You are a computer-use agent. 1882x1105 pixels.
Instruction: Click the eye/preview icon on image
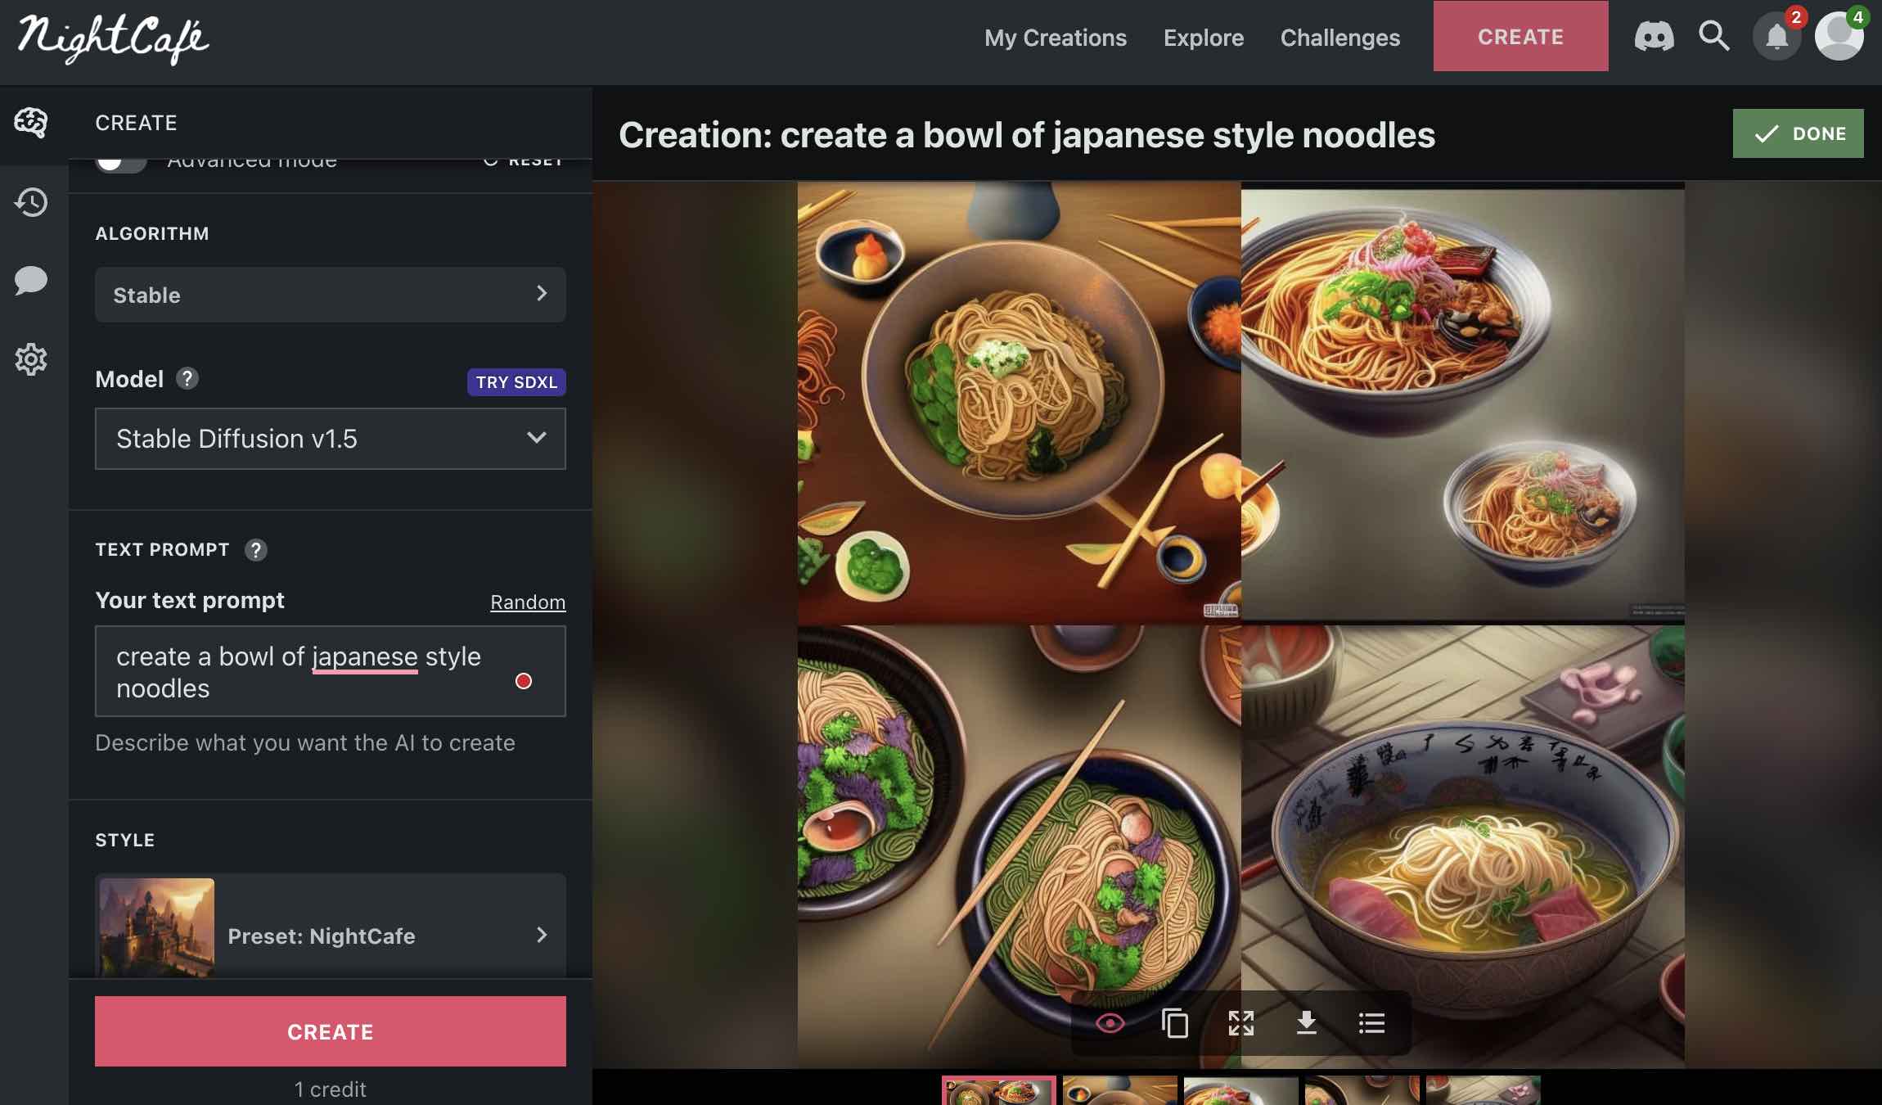[1109, 1022]
